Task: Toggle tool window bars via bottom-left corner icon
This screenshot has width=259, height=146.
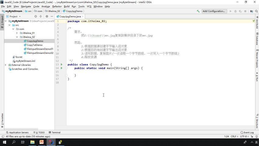Action: tap(3, 137)
